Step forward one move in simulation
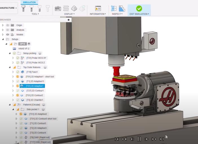 (x=146, y=139)
